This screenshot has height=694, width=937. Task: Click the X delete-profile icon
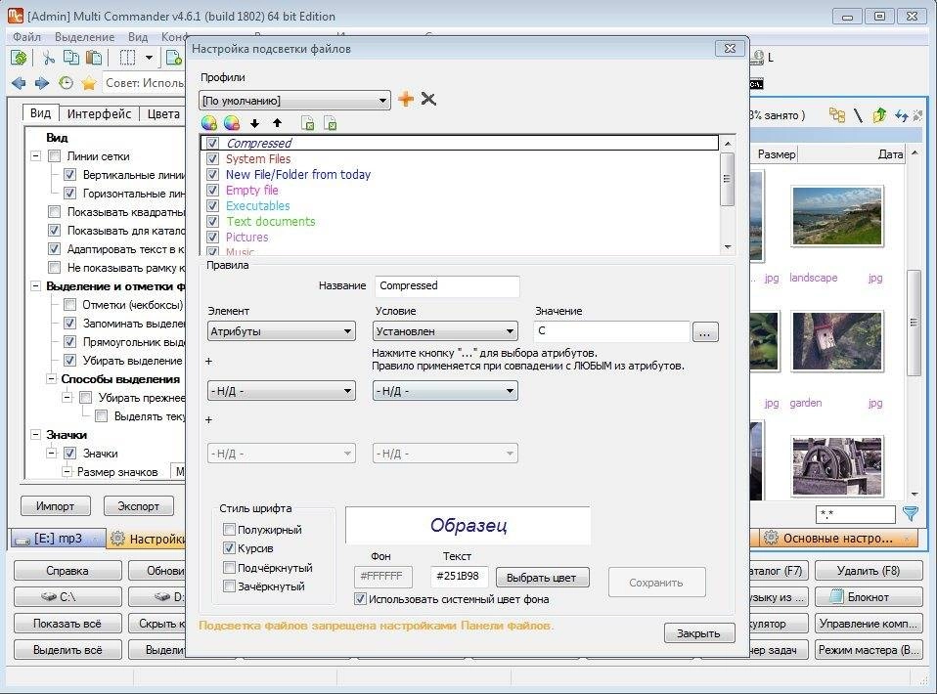[x=428, y=99]
